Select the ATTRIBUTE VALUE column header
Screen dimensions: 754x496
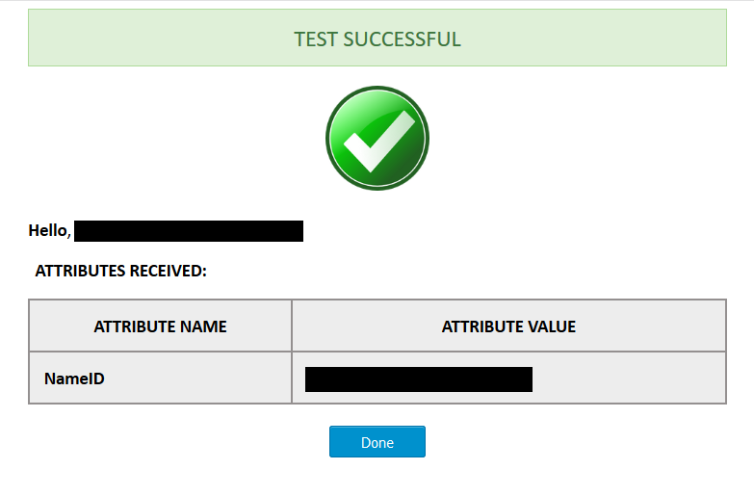pyautogui.click(x=508, y=326)
